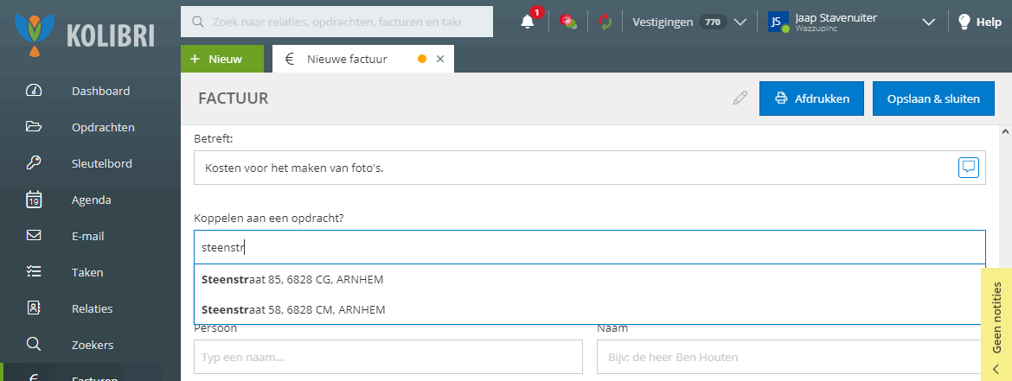Click the green Nieuw button
Viewport: 1012px width, 381px height.
pyautogui.click(x=222, y=59)
